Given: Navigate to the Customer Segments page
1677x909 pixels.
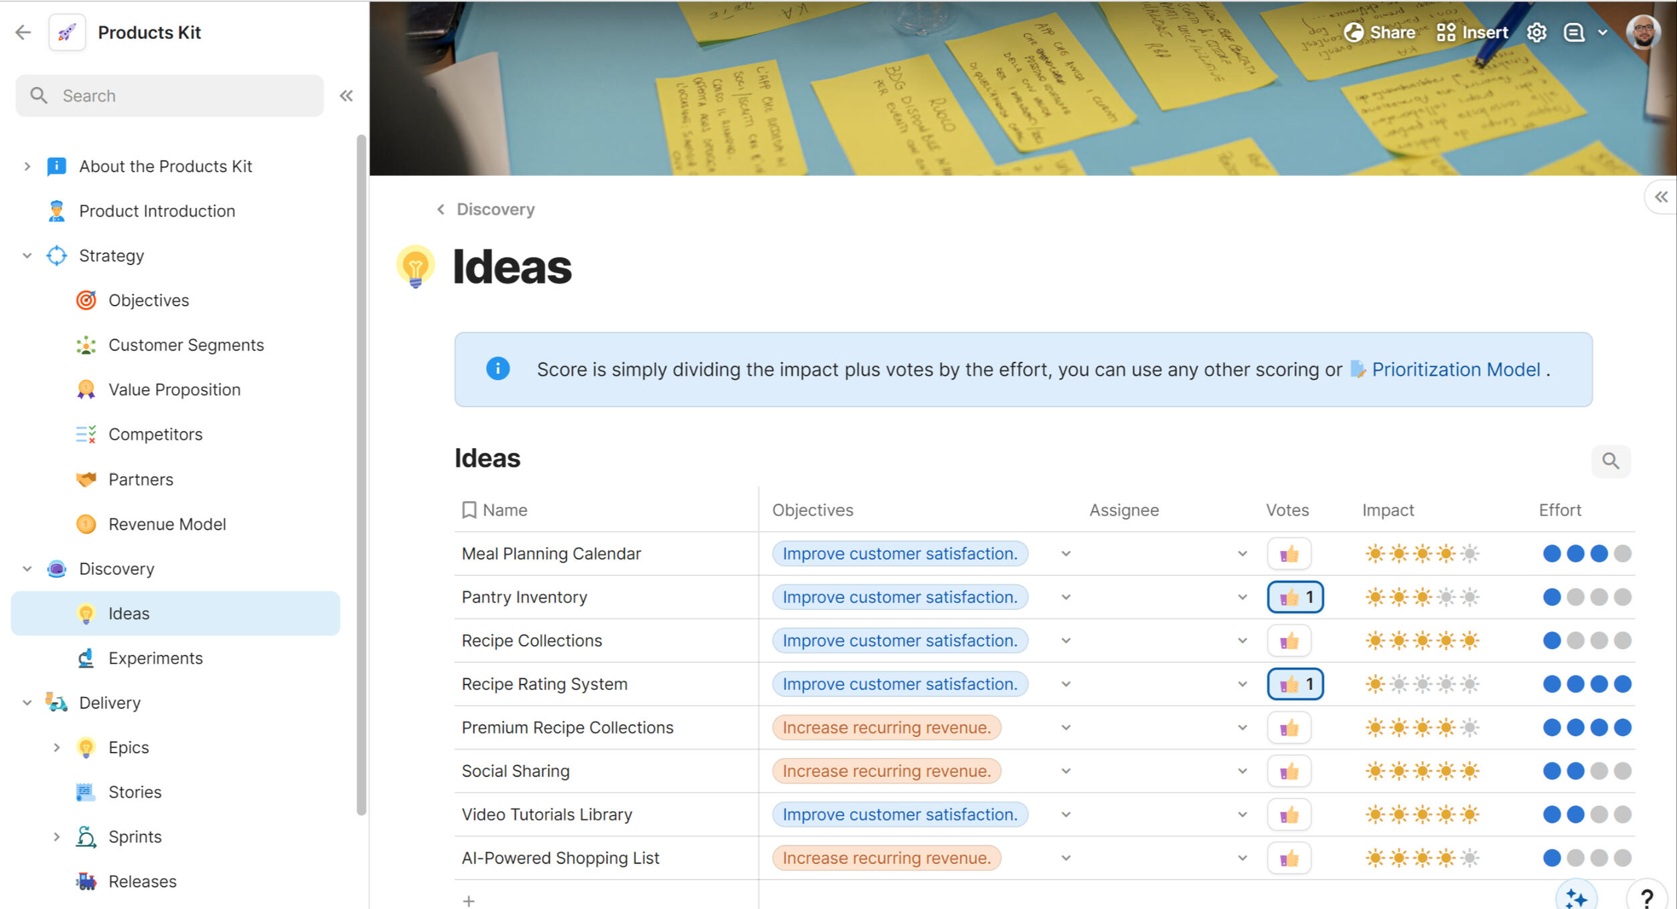Looking at the screenshot, I should coord(186,345).
